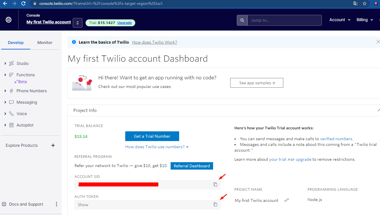Click the Account SID field
This screenshot has width=380, height=215.
pyautogui.click(x=147, y=184)
